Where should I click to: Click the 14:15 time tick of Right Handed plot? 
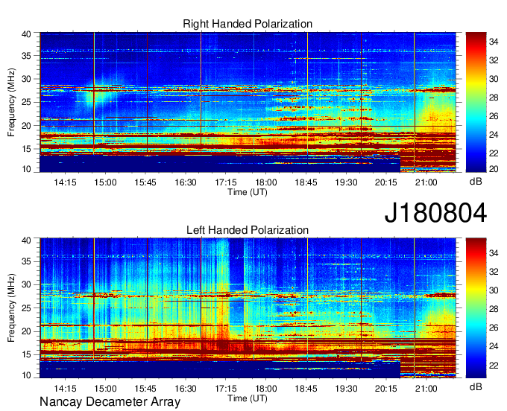65,182
